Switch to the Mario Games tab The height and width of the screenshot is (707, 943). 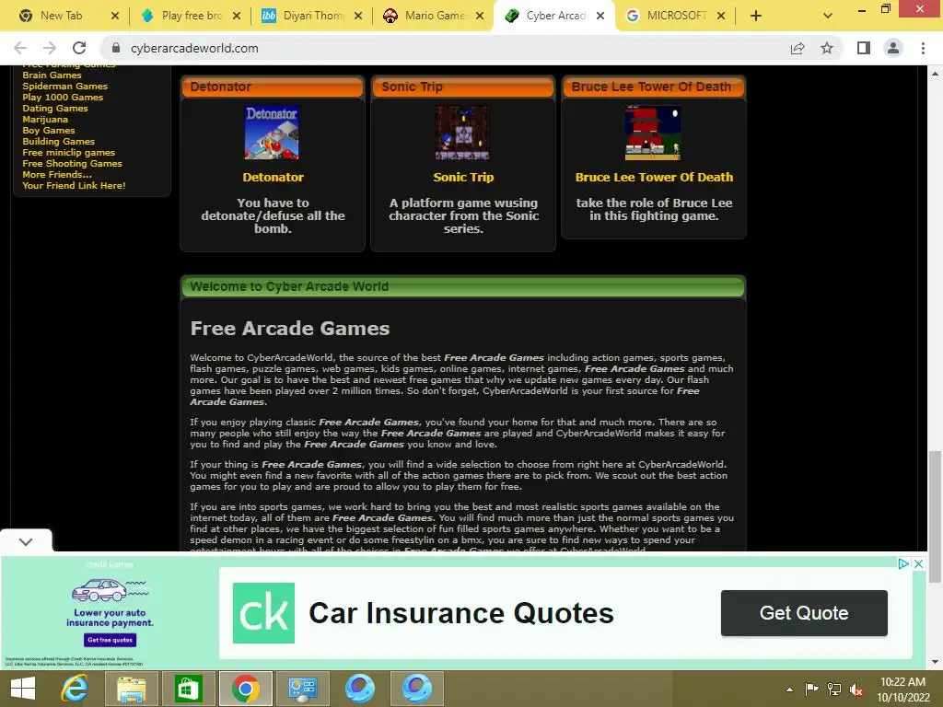(x=435, y=16)
